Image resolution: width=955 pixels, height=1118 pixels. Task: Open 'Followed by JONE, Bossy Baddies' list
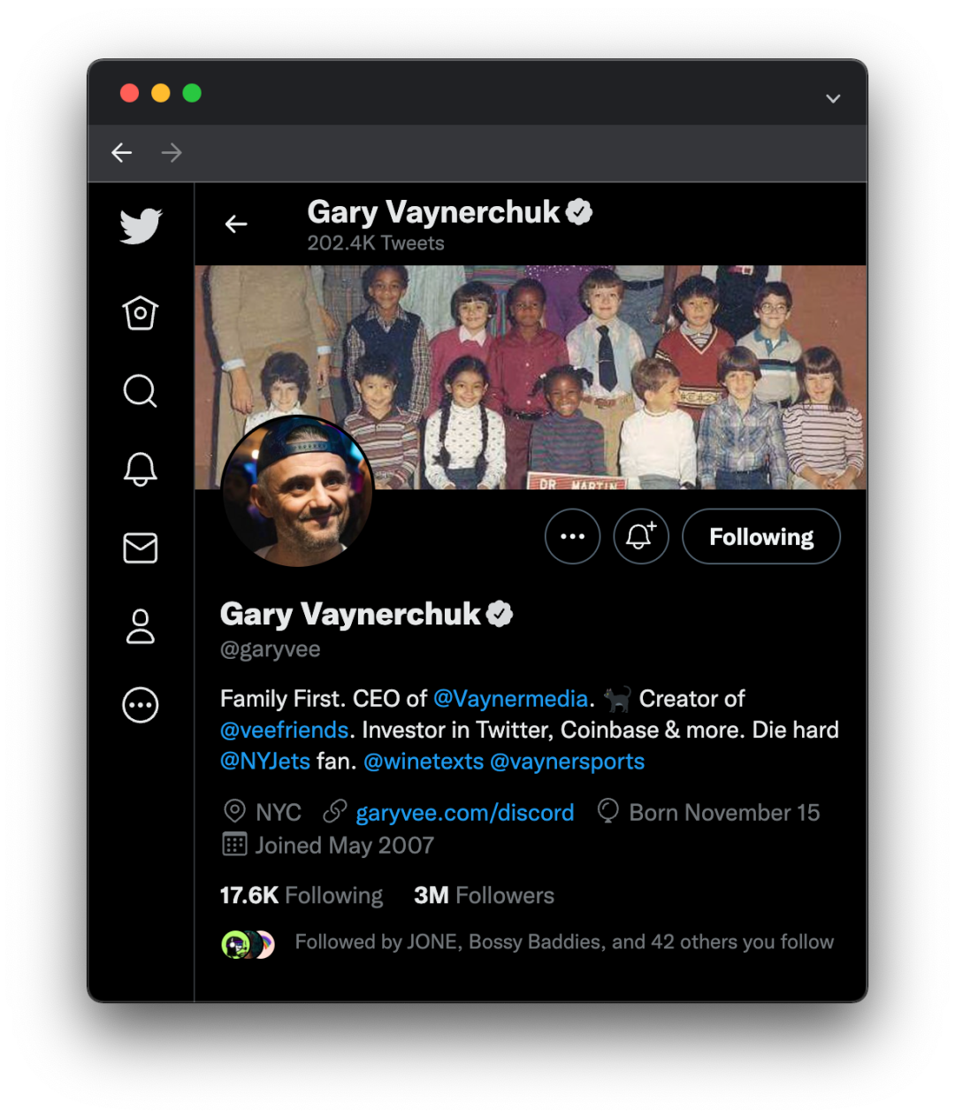pyautogui.click(x=564, y=942)
